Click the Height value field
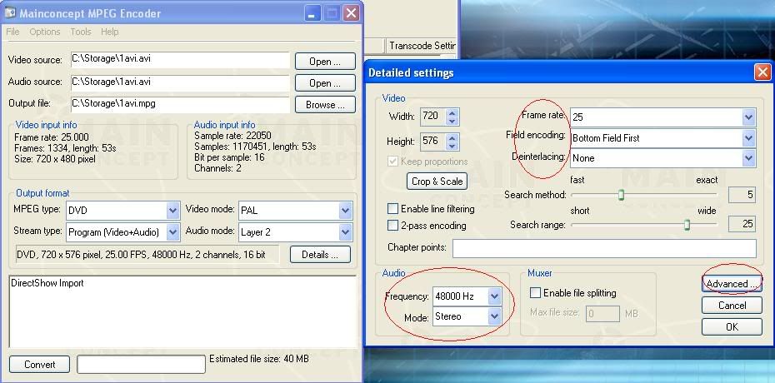 pos(432,142)
